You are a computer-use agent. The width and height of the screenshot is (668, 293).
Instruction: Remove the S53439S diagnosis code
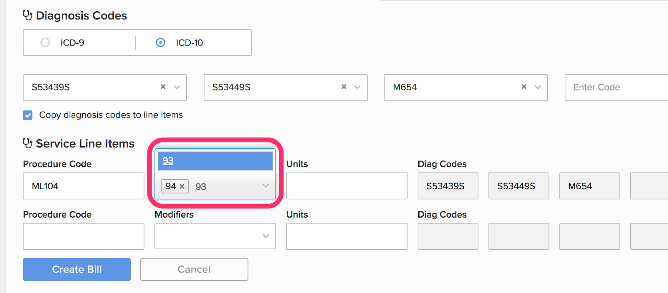pos(163,87)
